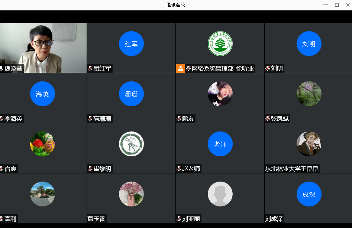Image resolution: width=352 pixels, height=228 pixels.
Task: Click the 崔黎明 name label
Action: (x=102, y=169)
